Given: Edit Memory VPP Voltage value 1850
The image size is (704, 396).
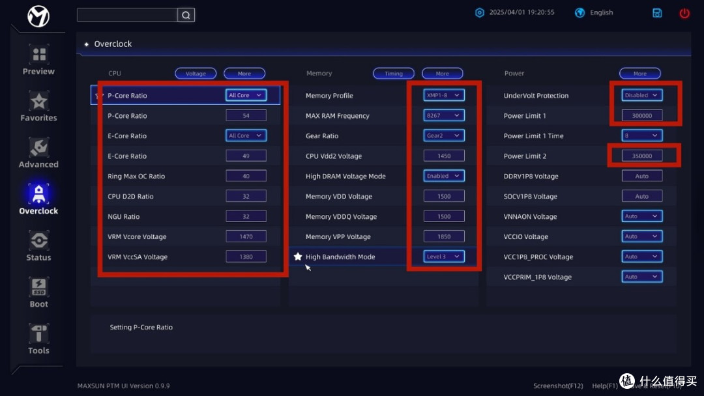Looking at the screenshot, I should (x=444, y=236).
